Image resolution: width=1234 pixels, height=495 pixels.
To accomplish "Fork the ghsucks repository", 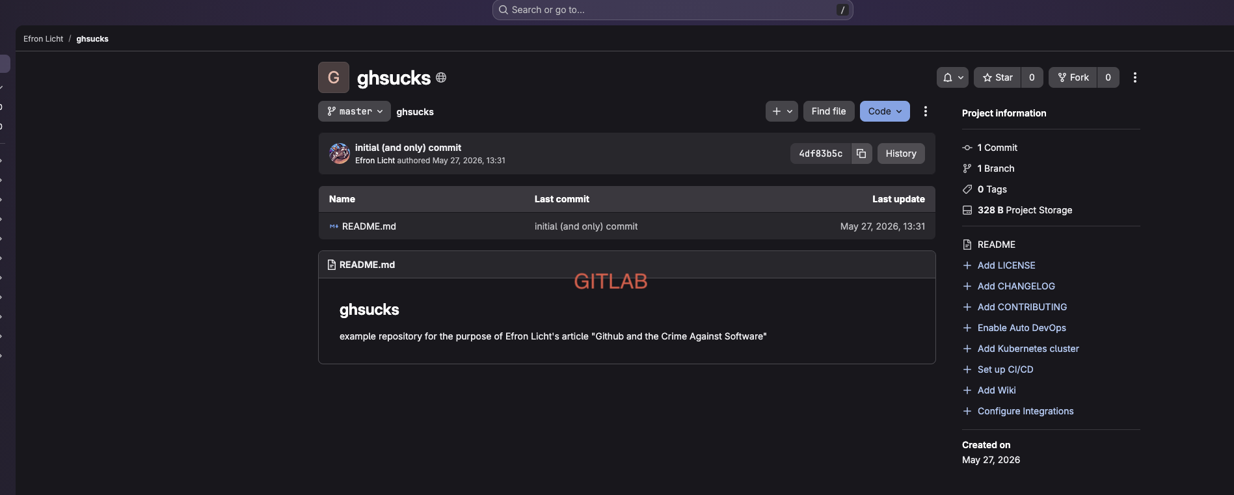I will pos(1073,77).
